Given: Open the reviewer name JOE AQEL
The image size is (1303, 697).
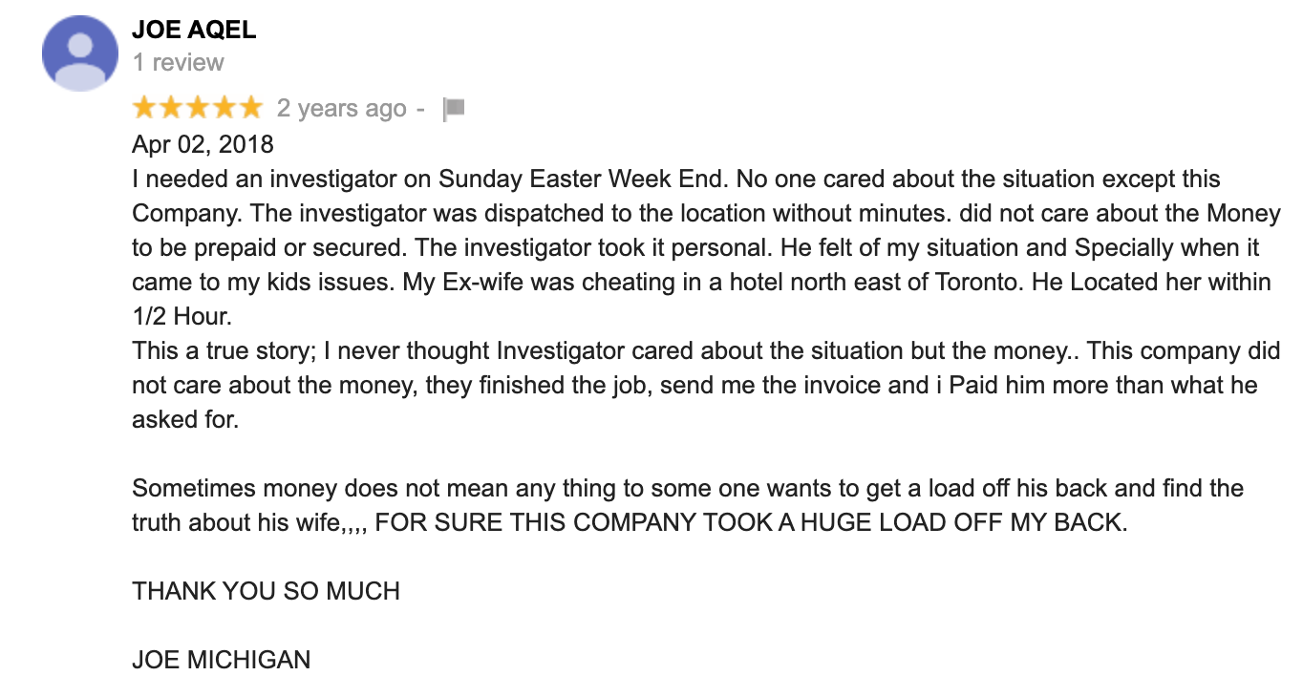Looking at the screenshot, I should point(193,30).
